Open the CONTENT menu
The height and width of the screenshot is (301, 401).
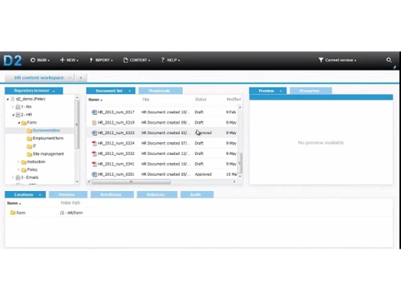(136, 60)
